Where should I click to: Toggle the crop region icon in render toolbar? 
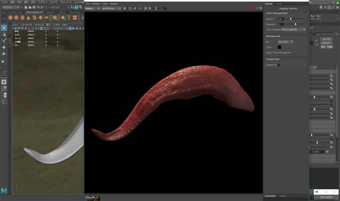(145, 8)
